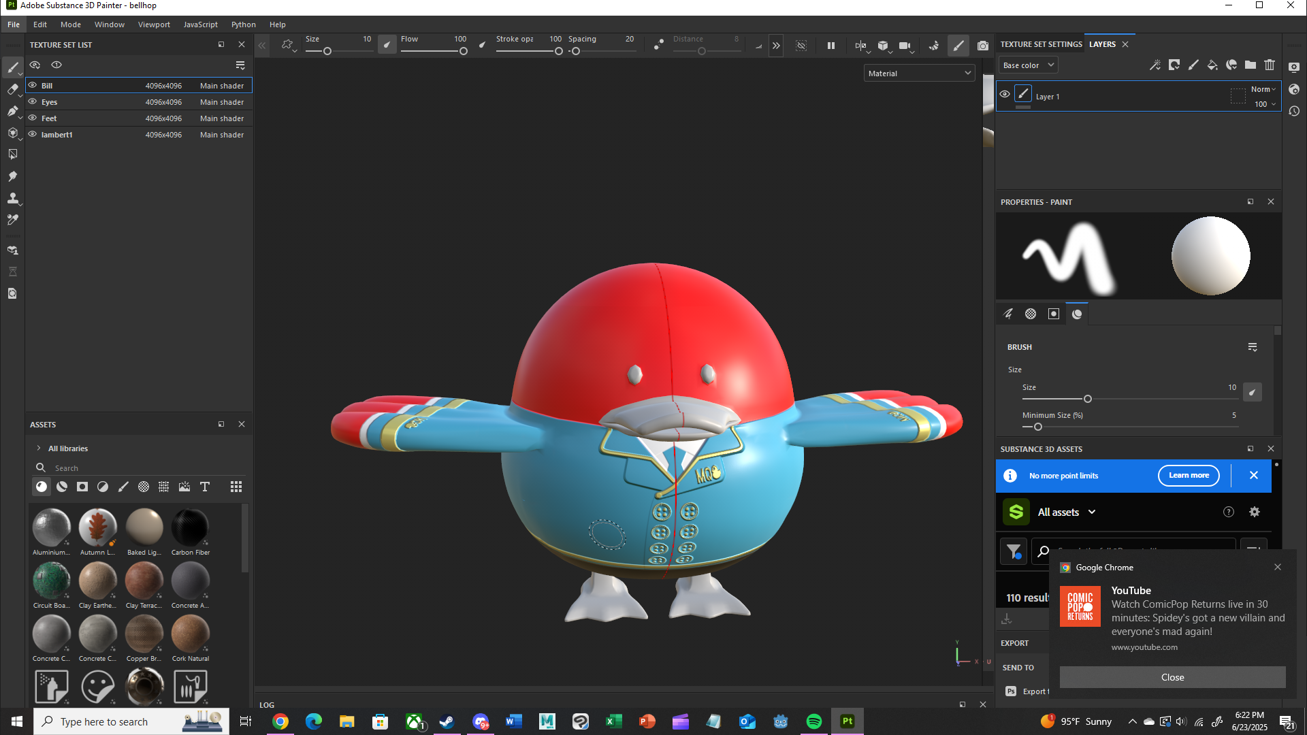Expand the All libraries tree

click(x=39, y=448)
